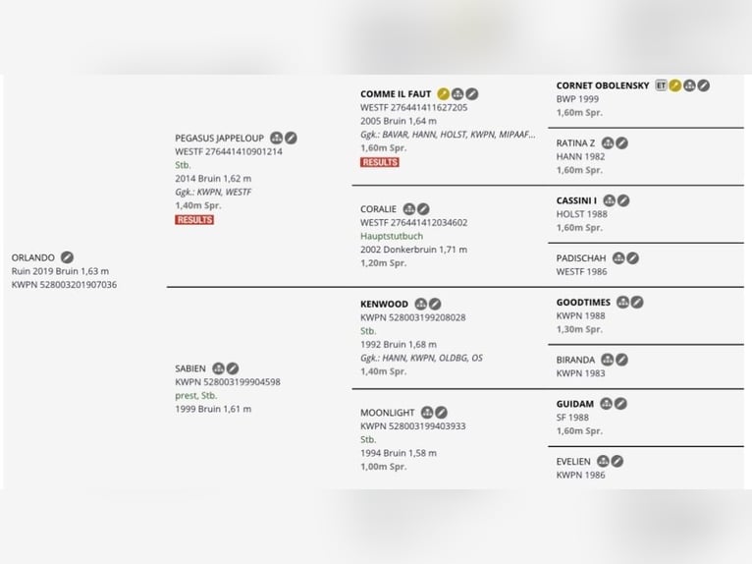The height and width of the screenshot is (564, 752).
Task: Open the pedigree icon beside PEGASUS JAPPELOUP
Action: [277, 139]
